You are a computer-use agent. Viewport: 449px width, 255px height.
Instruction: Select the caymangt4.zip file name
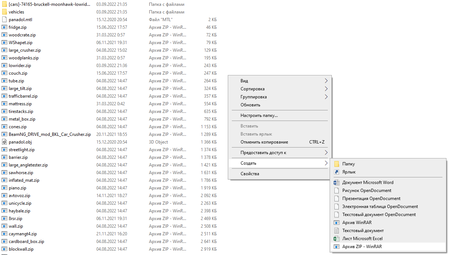point(23,234)
